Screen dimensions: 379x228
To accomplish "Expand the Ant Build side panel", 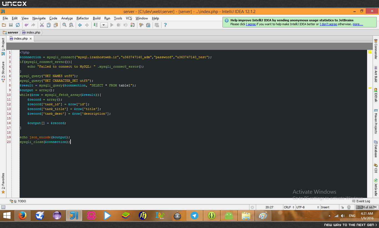I will (376, 74).
